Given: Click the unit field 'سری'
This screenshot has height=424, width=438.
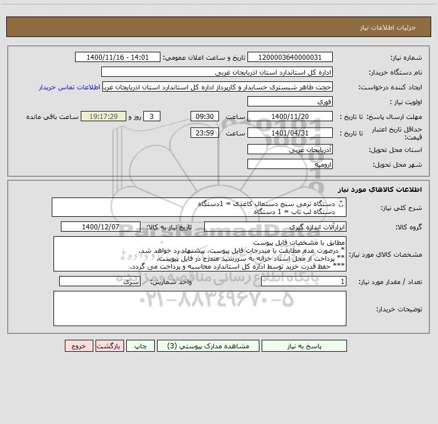Looking at the screenshot, I should tap(100, 281).
